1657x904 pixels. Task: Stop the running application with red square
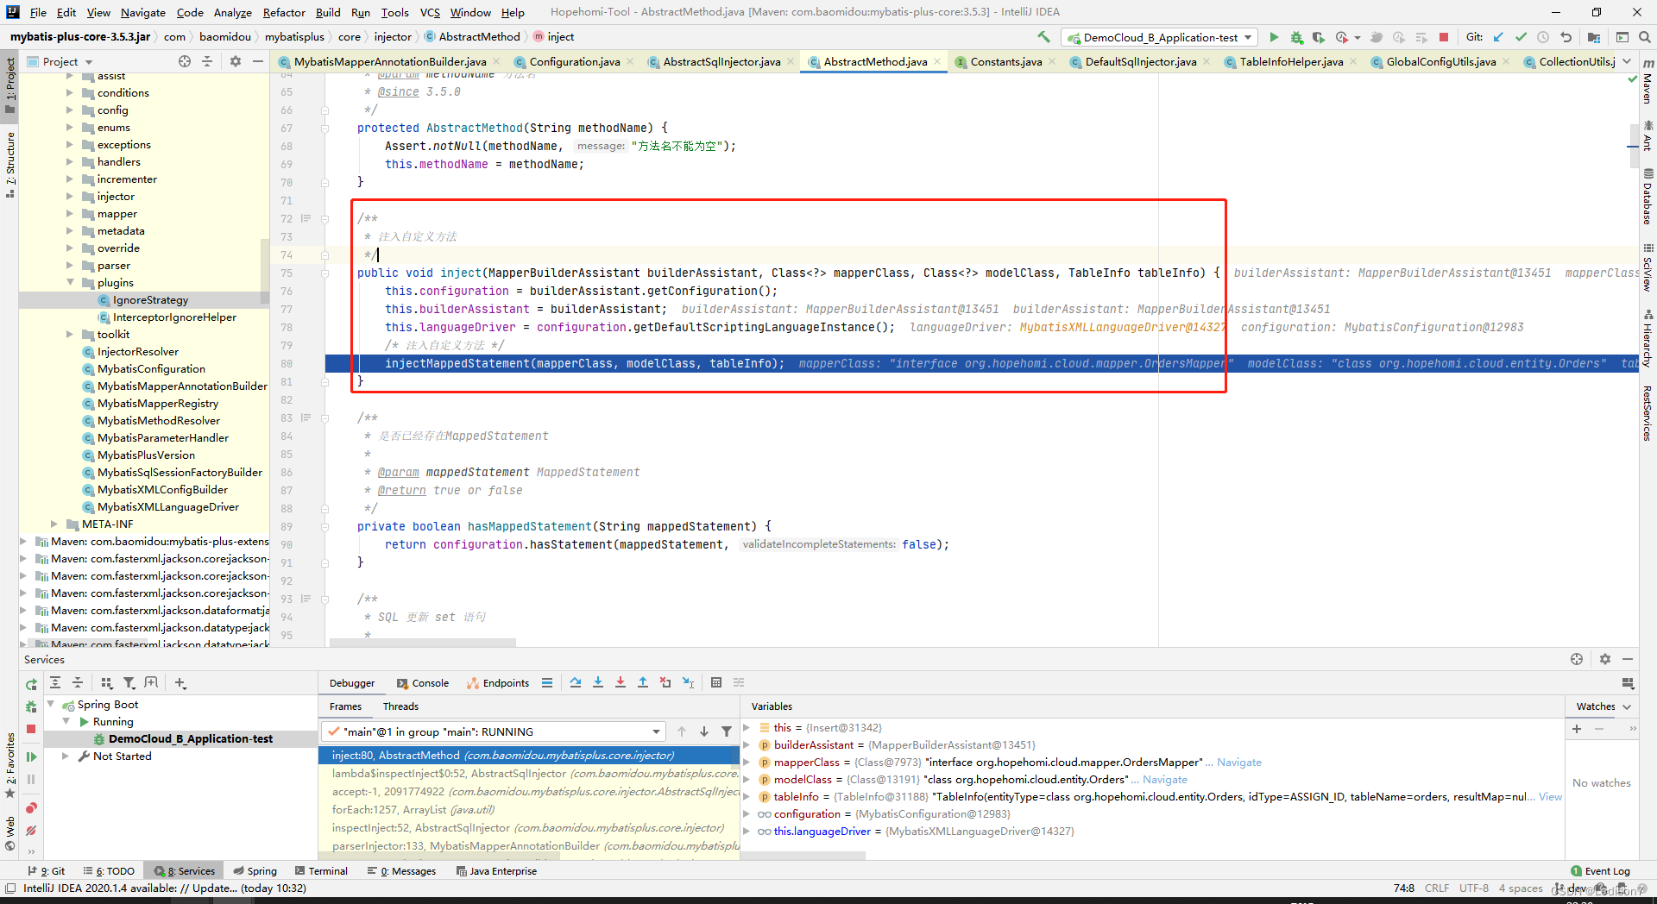(x=1444, y=37)
